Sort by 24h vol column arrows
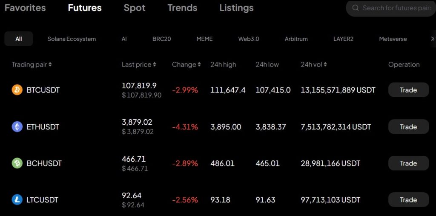The image size is (436, 216). pyautogui.click(x=325, y=65)
